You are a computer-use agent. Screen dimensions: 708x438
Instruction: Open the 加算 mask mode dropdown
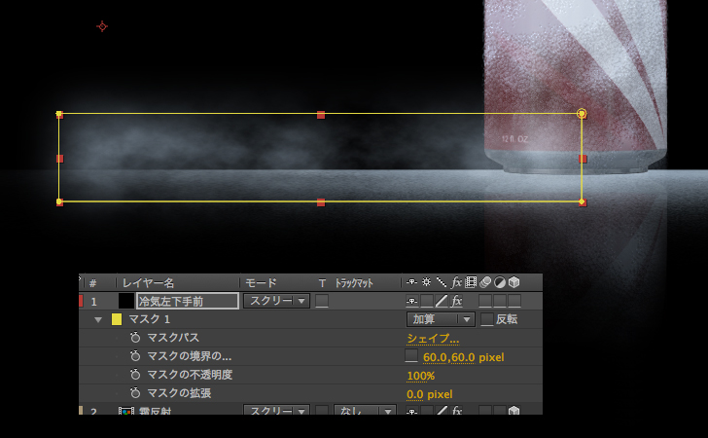[441, 320]
